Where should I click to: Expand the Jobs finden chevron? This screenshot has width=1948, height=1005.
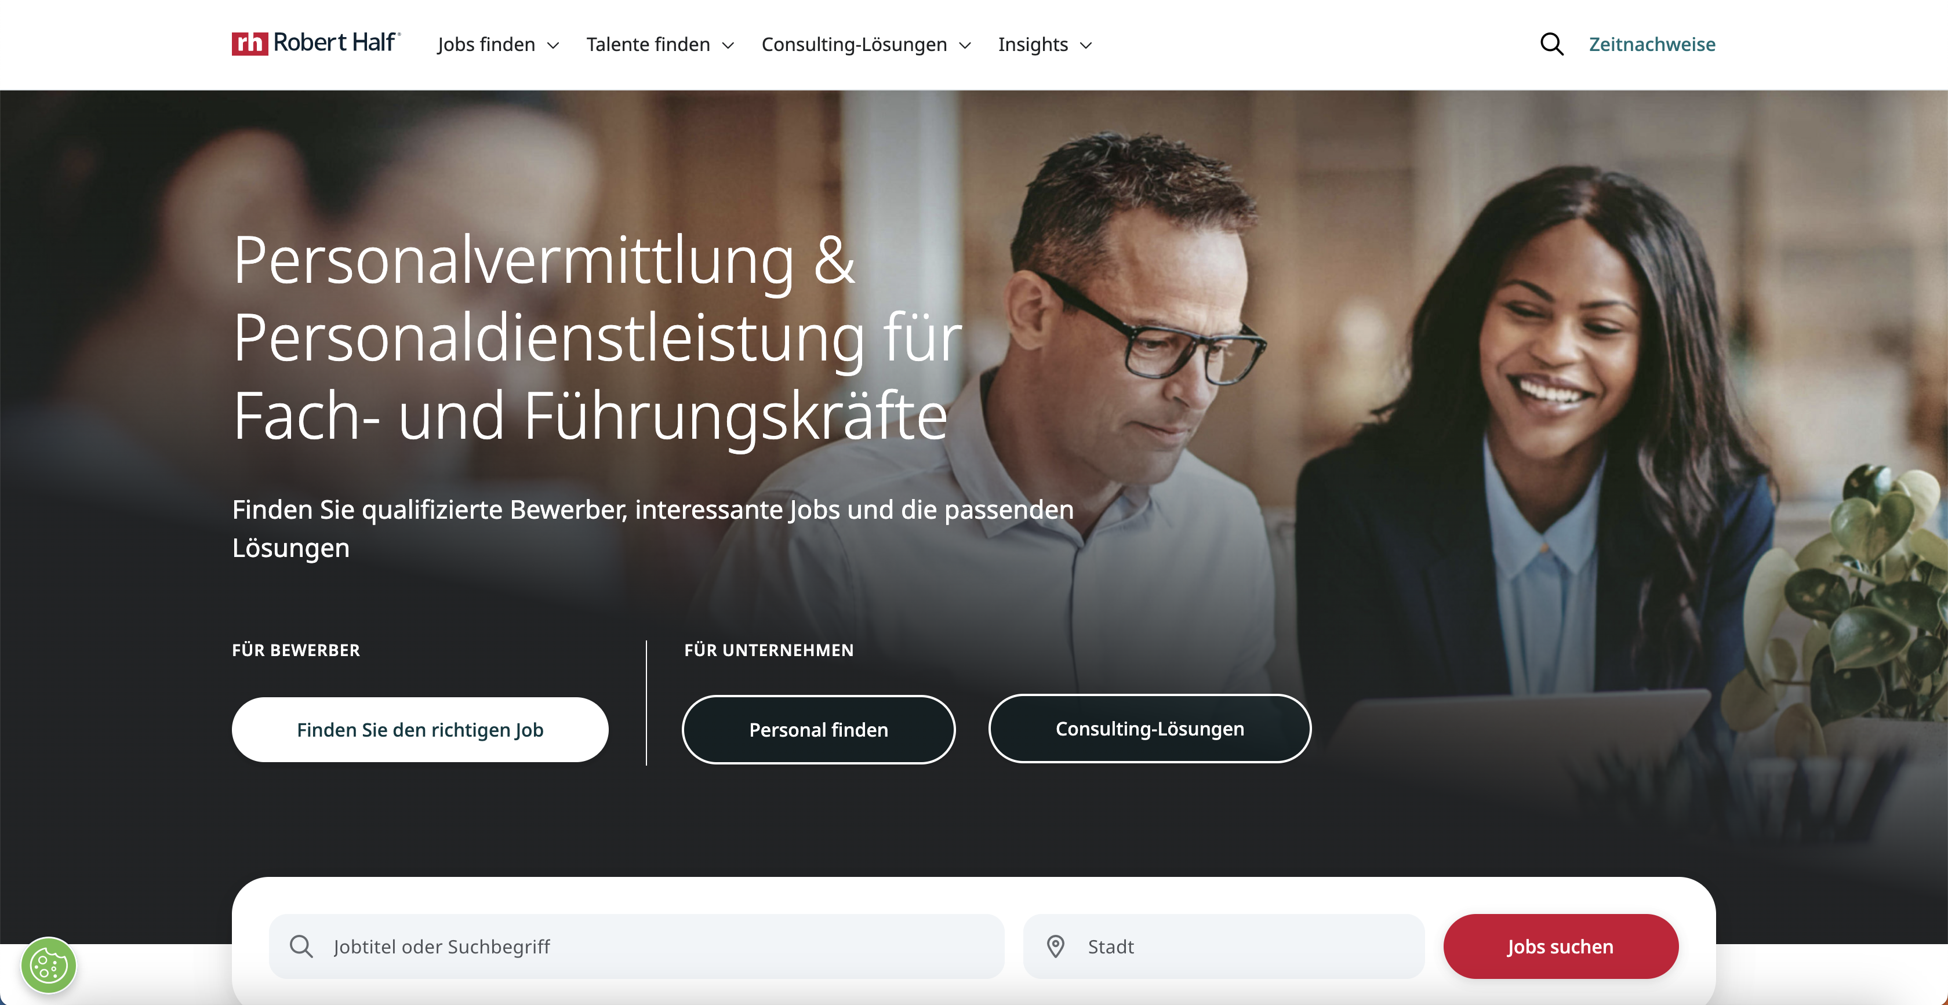coord(553,45)
